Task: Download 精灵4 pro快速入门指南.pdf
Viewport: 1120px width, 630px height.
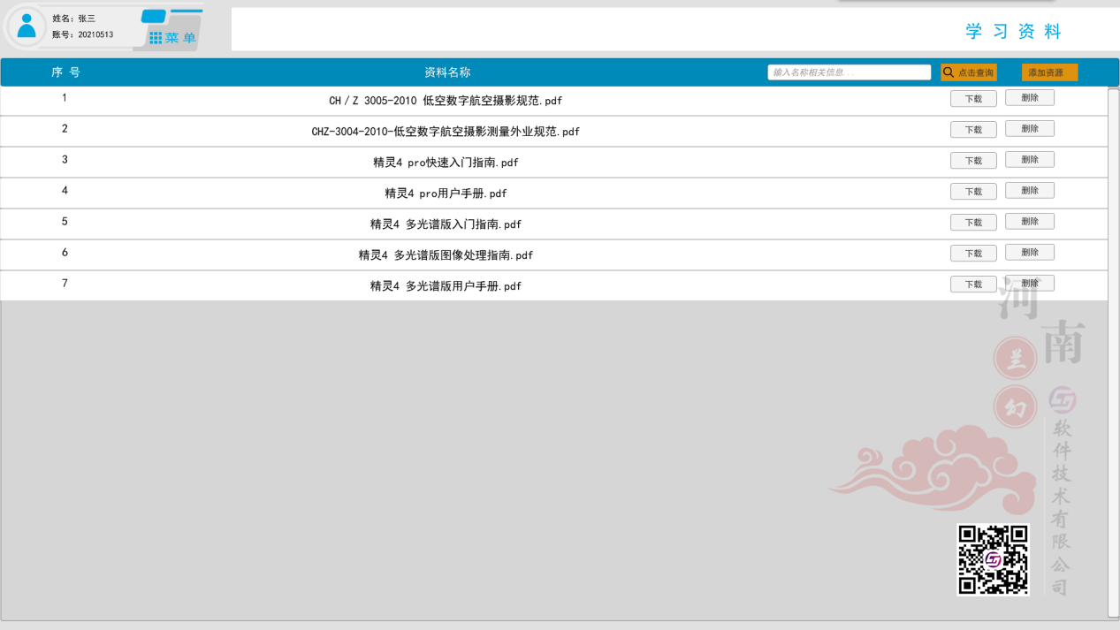Action: click(x=972, y=160)
